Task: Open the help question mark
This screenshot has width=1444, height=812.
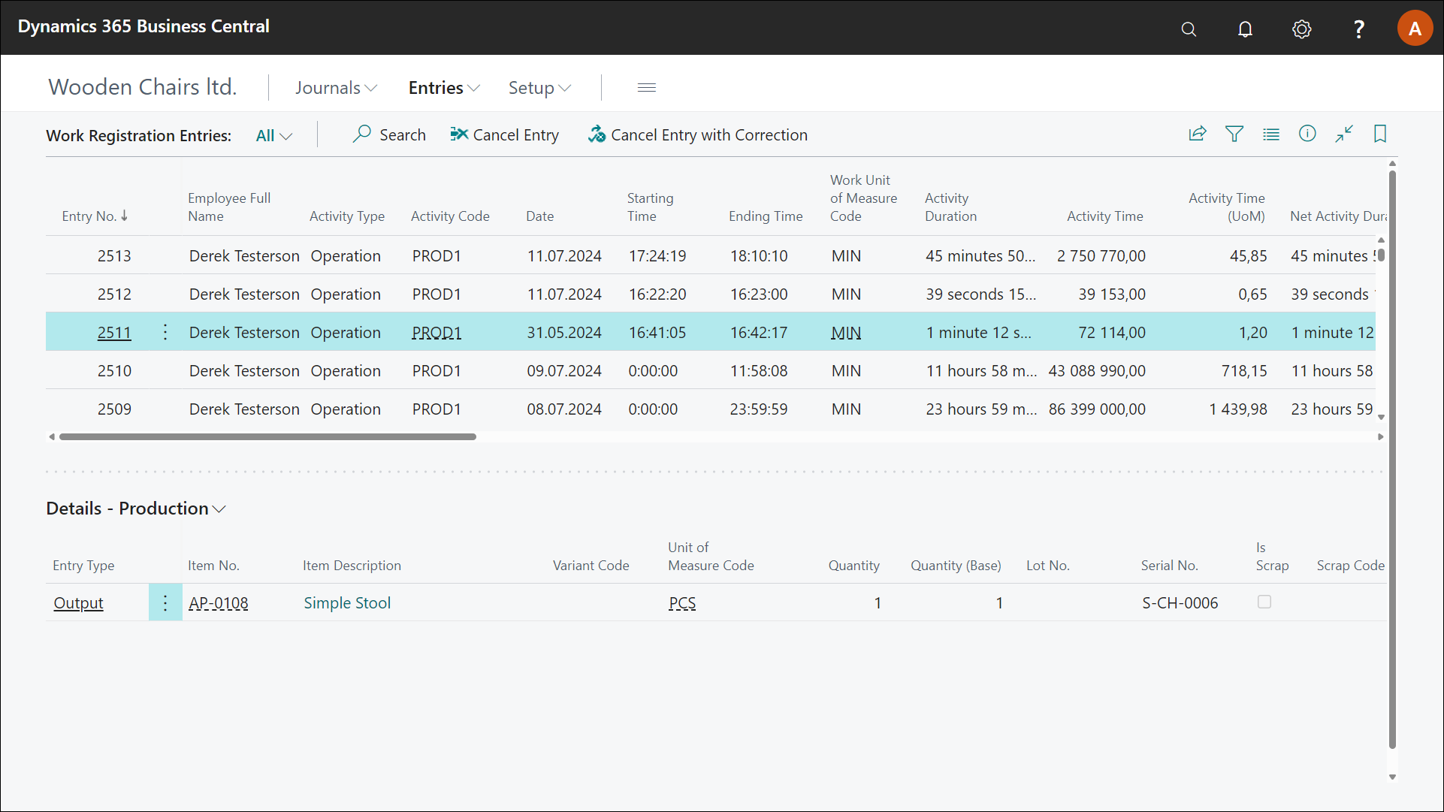Action: (1358, 29)
